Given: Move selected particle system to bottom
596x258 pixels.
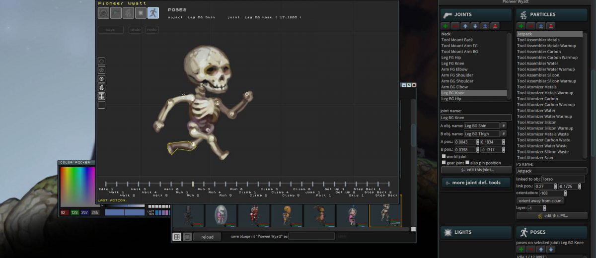Looking at the screenshot, I should tap(551, 26).
